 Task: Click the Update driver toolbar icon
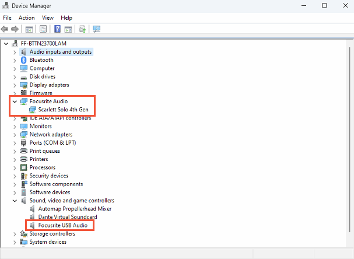83,29
